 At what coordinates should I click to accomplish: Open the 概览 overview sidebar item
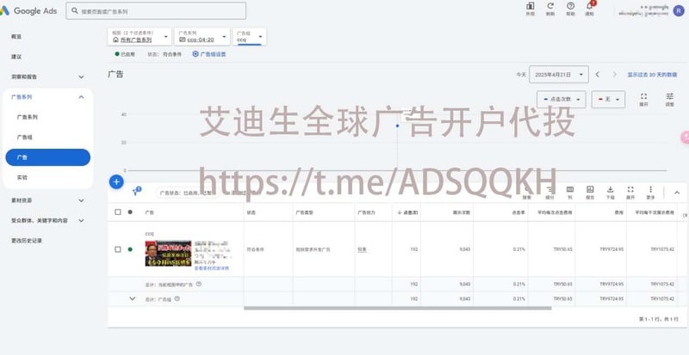point(16,36)
